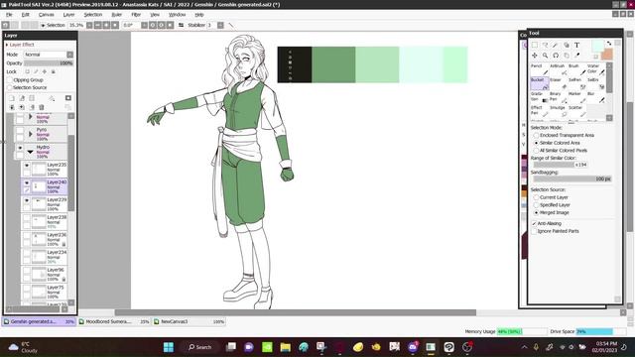Open the Selection menu

93,15
